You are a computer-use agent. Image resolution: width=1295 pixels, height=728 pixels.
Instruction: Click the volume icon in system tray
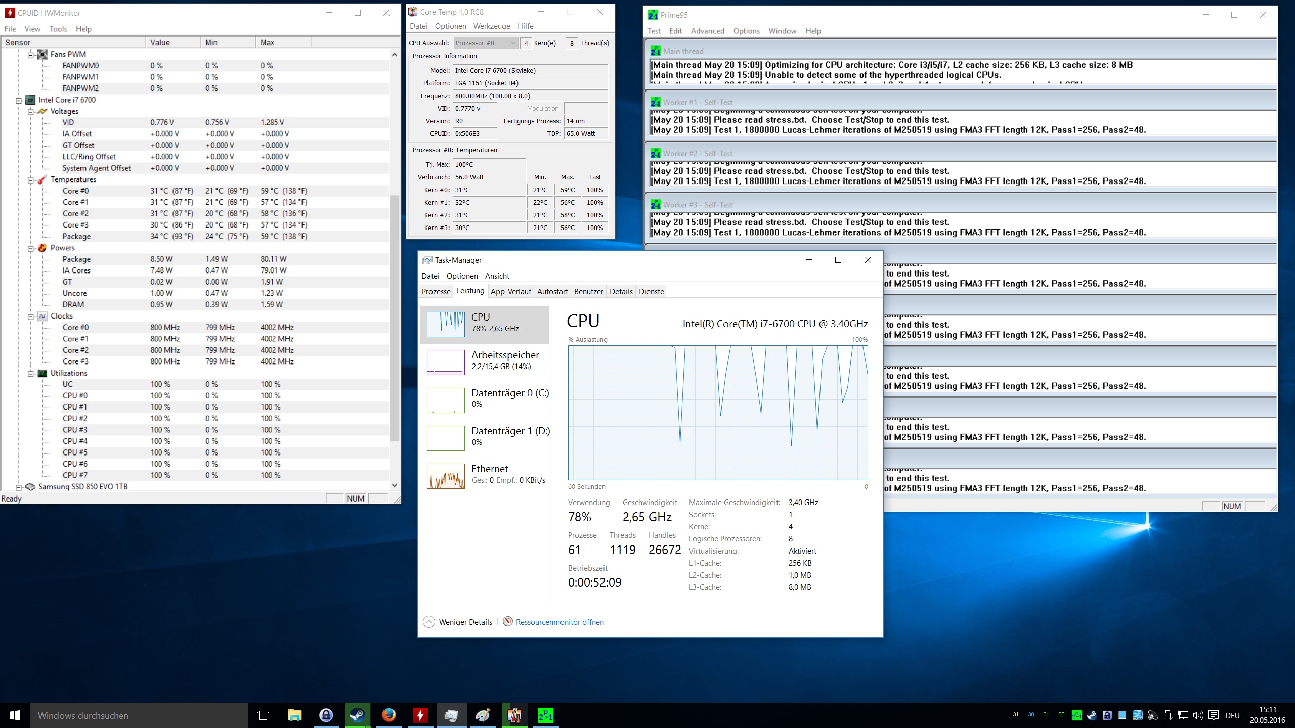point(1198,715)
